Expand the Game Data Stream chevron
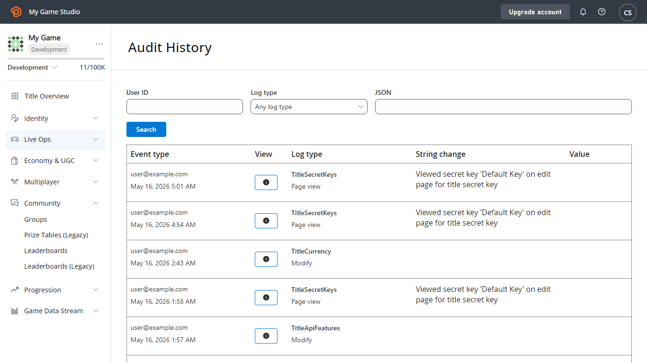This screenshot has height=363, width=647. point(96,311)
